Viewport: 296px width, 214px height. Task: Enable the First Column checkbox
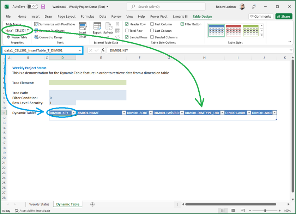pos(152,24)
